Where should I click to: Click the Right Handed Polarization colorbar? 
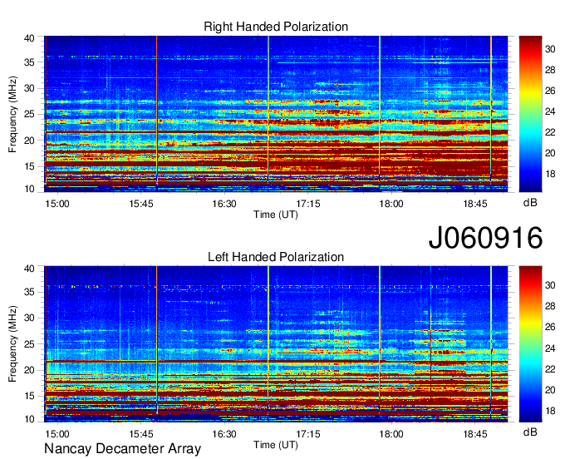(x=530, y=114)
